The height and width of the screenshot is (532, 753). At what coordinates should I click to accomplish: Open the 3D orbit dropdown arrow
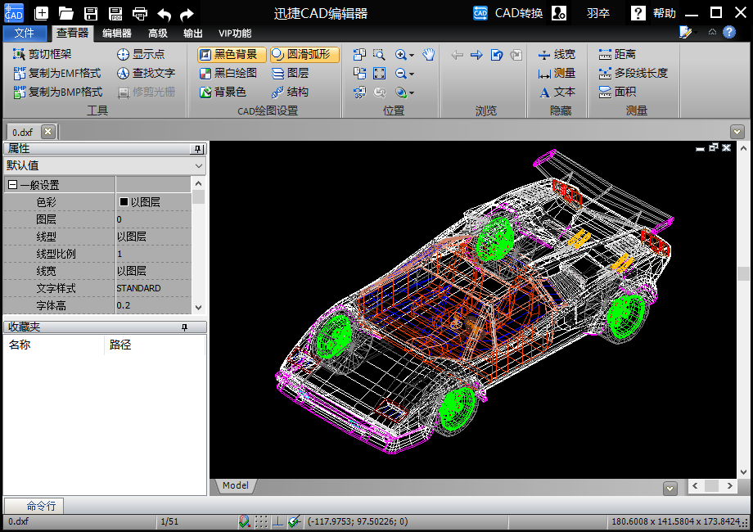[412, 93]
